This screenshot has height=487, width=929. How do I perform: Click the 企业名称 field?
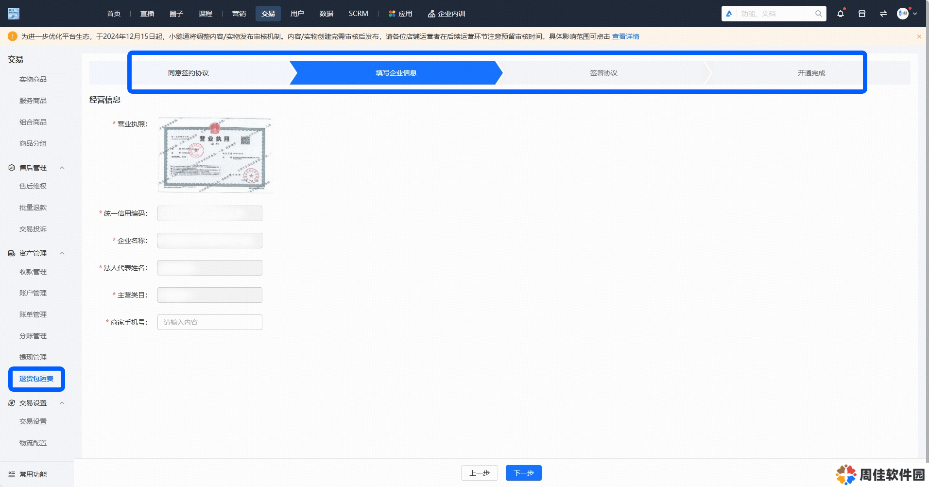(x=210, y=241)
